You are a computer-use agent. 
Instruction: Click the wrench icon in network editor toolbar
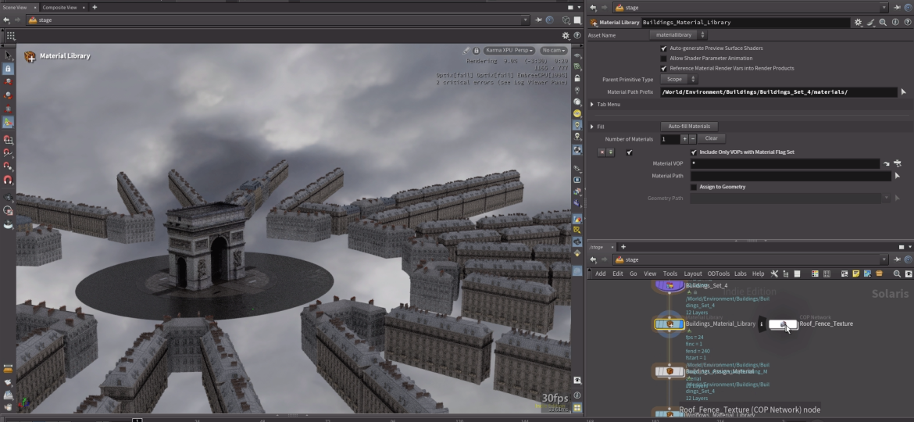774,274
